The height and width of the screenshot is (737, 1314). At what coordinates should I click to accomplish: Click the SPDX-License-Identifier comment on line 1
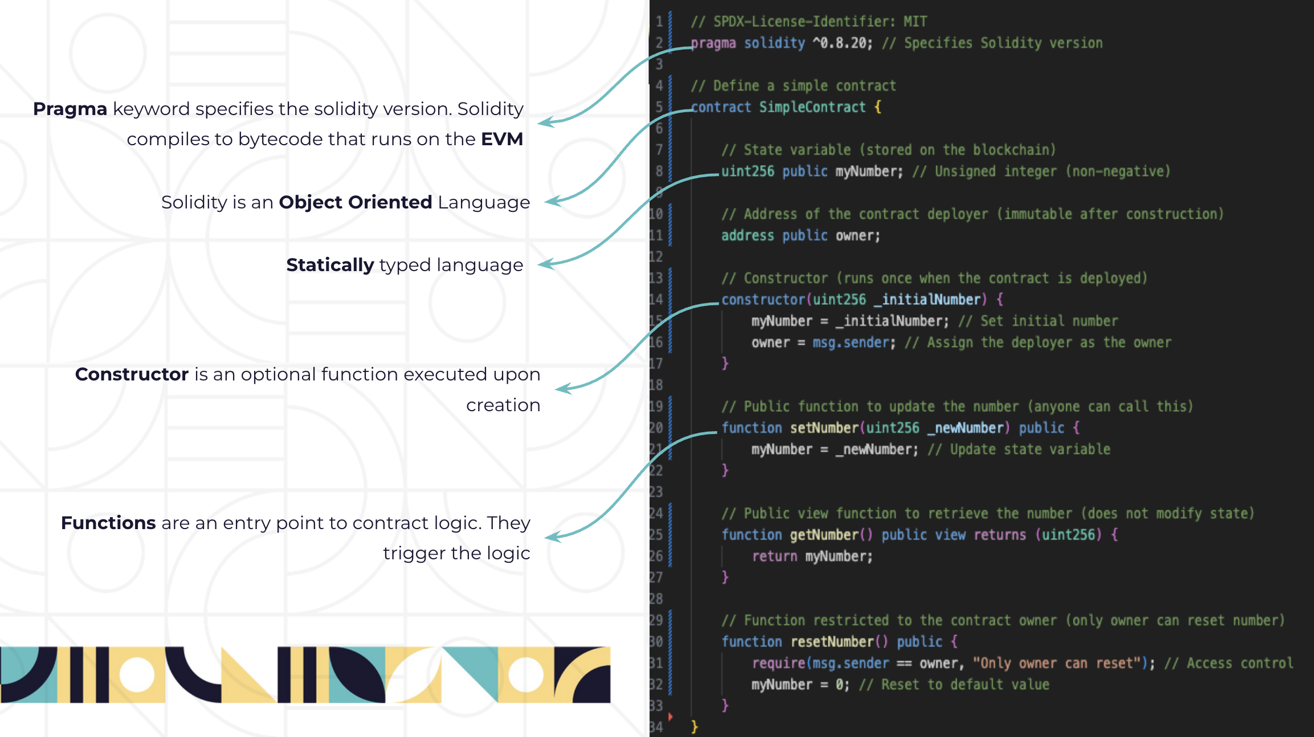[809, 22]
